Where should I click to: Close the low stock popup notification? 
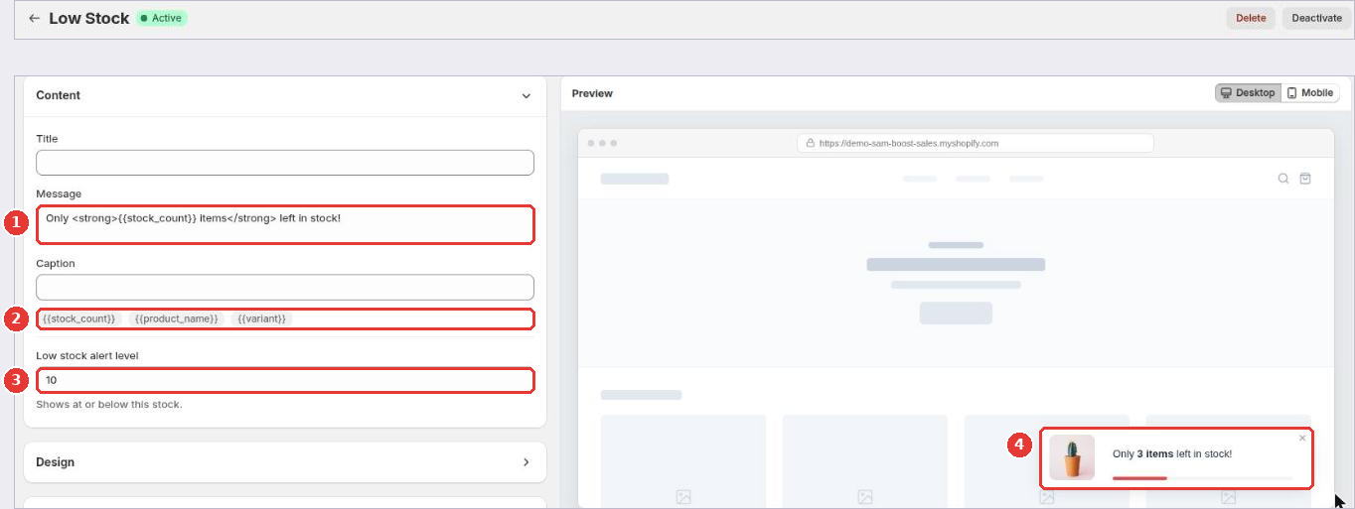pyautogui.click(x=1302, y=438)
